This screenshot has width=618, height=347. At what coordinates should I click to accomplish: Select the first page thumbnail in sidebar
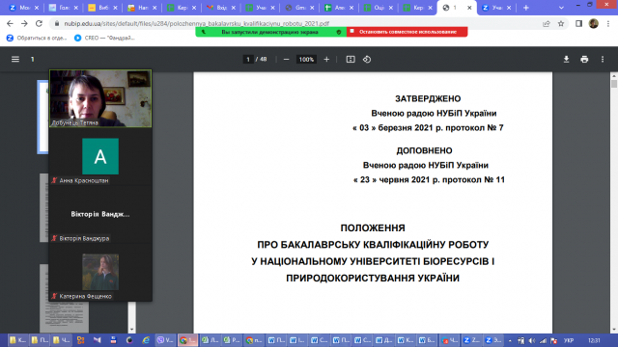click(42, 117)
